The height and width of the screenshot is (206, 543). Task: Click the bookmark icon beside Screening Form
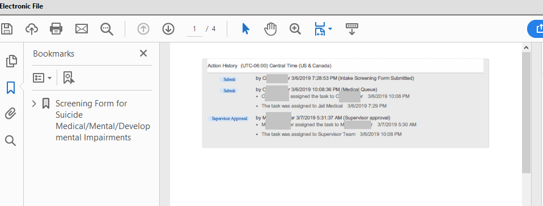pos(46,104)
